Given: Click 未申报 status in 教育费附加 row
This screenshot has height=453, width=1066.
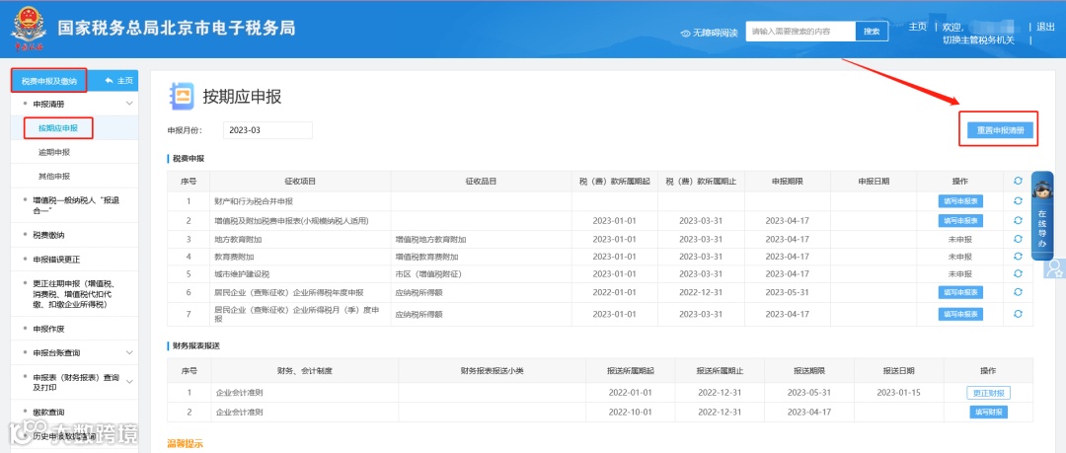Looking at the screenshot, I should pyautogui.click(x=960, y=258).
